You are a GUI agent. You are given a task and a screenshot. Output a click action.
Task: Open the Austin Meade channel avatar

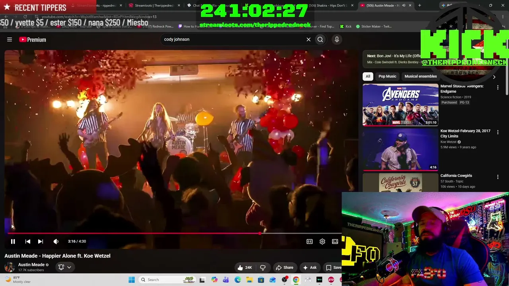[x=10, y=267]
